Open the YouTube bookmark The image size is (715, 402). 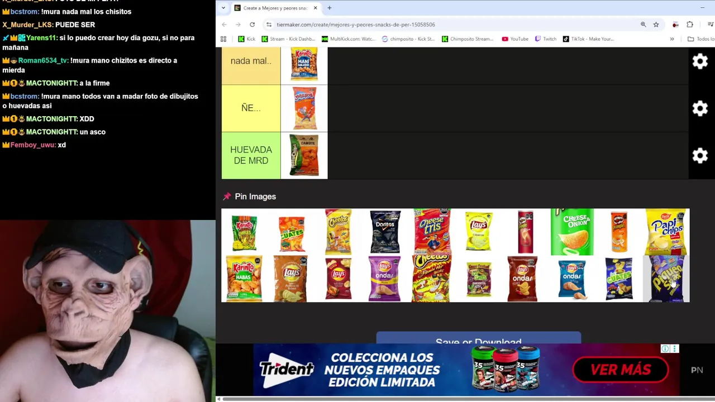[x=515, y=39]
